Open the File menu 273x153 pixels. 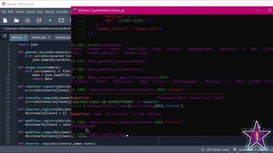coord(4,11)
